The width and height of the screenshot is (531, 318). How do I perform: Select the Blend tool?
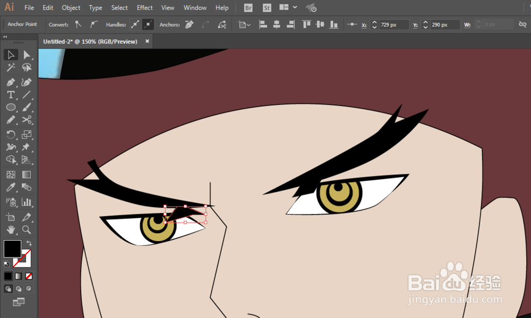click(x=27, y=187)
